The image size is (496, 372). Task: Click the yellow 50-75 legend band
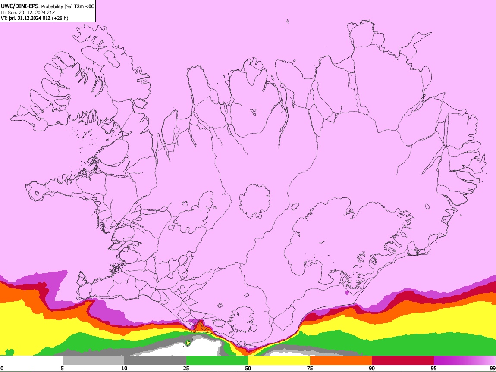tap(279, 361)
